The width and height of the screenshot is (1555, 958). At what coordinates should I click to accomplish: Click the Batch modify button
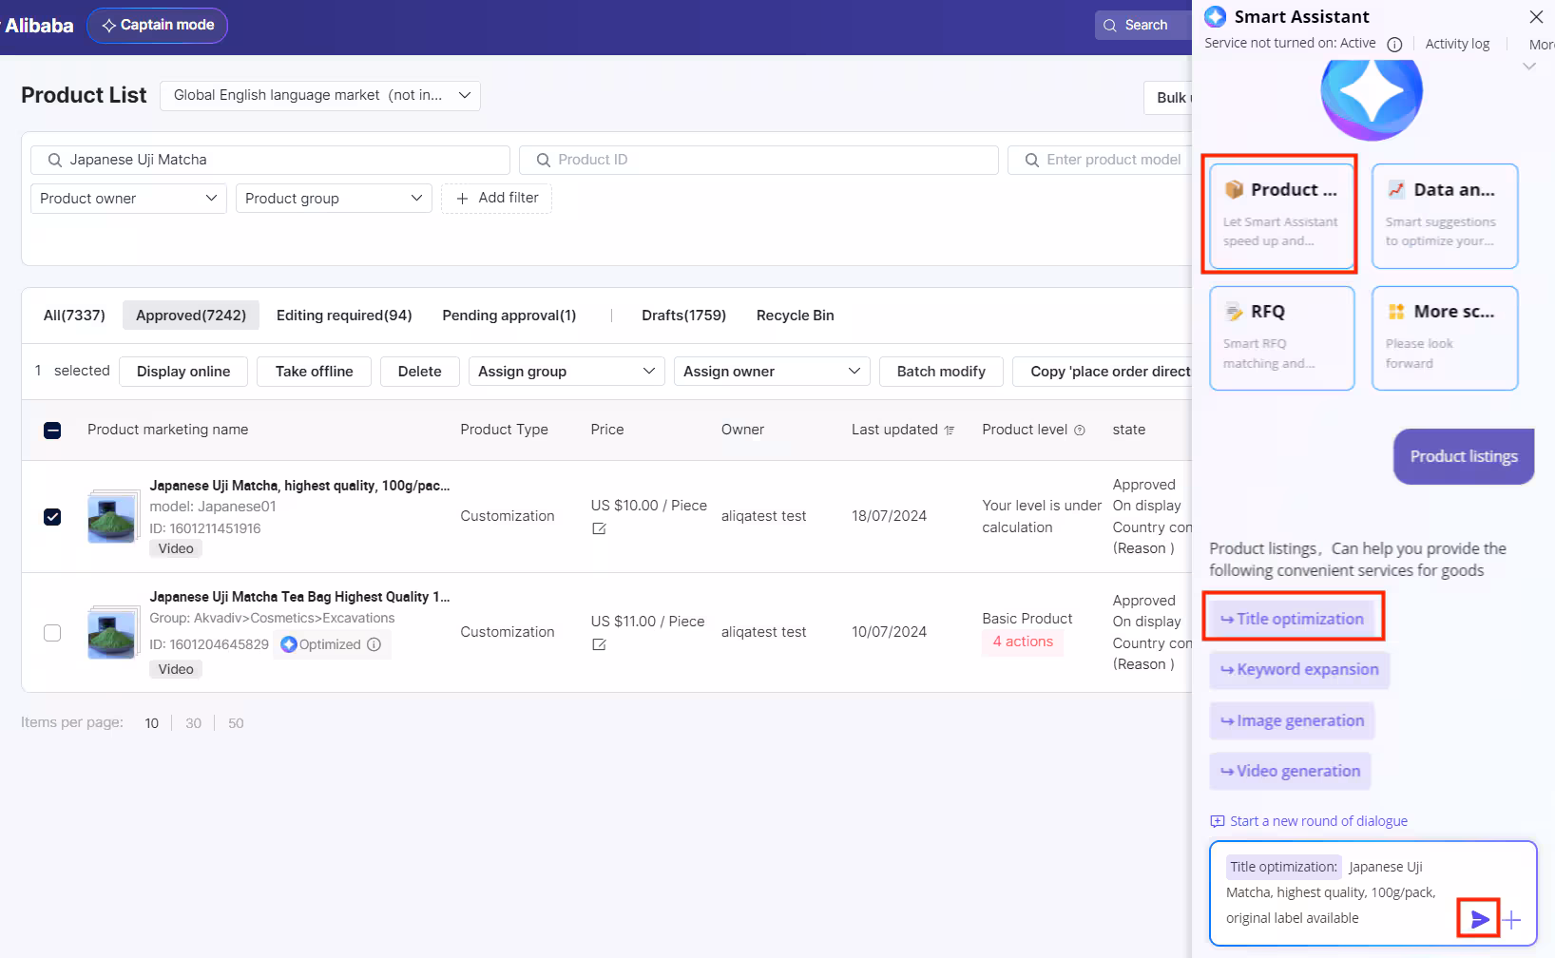(941, 372)
